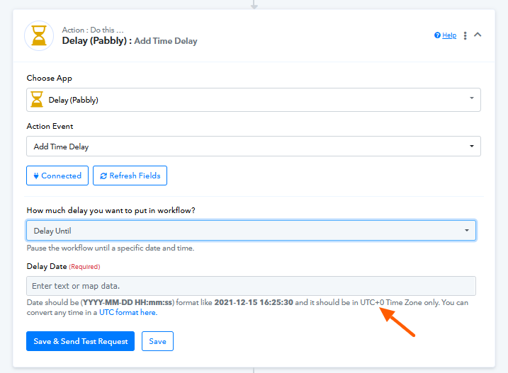Collapse the Delay step using the chevron

[478, 35]
